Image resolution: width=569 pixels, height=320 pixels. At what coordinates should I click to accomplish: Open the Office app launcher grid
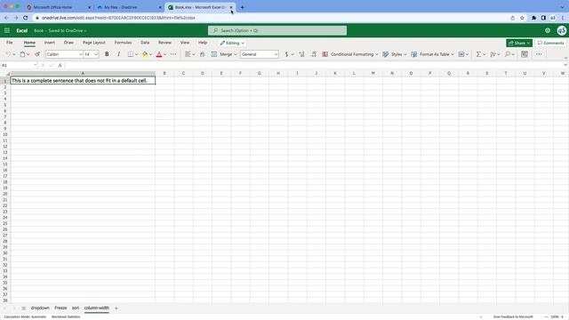point(7,30)
